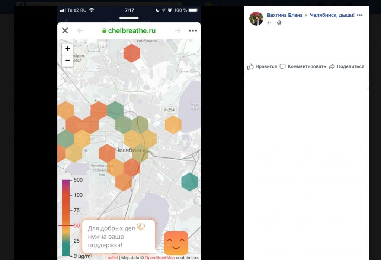Viewport: 381px width, 260px height.
Task: Click the post privacy globe icon
Action: point(279,23)
